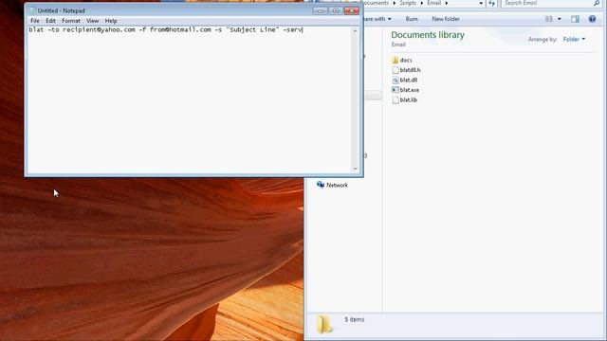Open the Edit menu in Notepad
This screenshot has width=607, height=341.
coord(50,21)
